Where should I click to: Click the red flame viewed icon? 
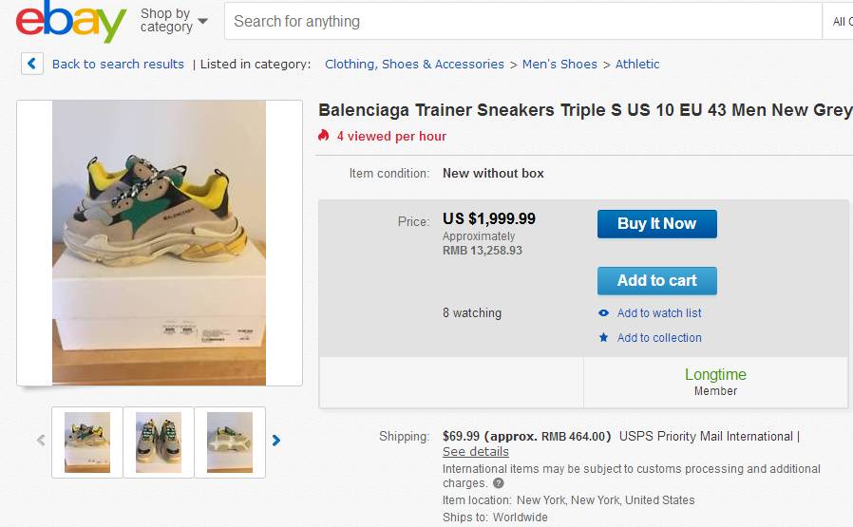click(324, 136)
